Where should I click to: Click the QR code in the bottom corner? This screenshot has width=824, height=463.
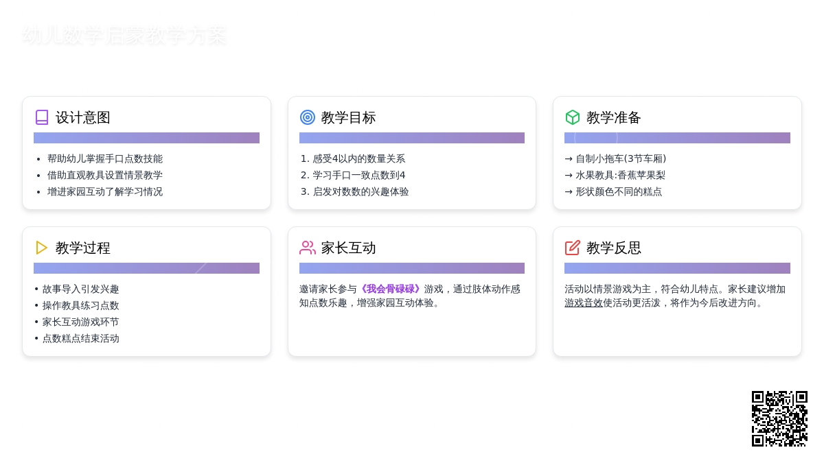coord(779,418)
